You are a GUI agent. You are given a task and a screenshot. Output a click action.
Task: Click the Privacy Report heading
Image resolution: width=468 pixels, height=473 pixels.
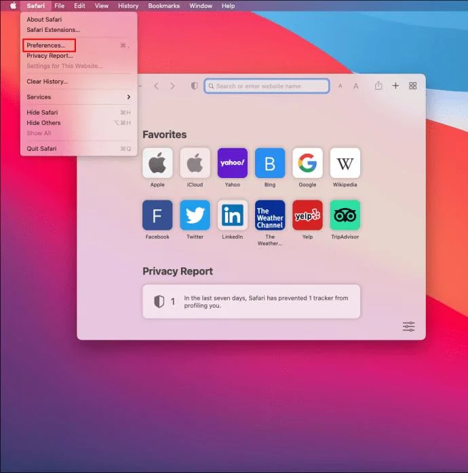(178, 271)
